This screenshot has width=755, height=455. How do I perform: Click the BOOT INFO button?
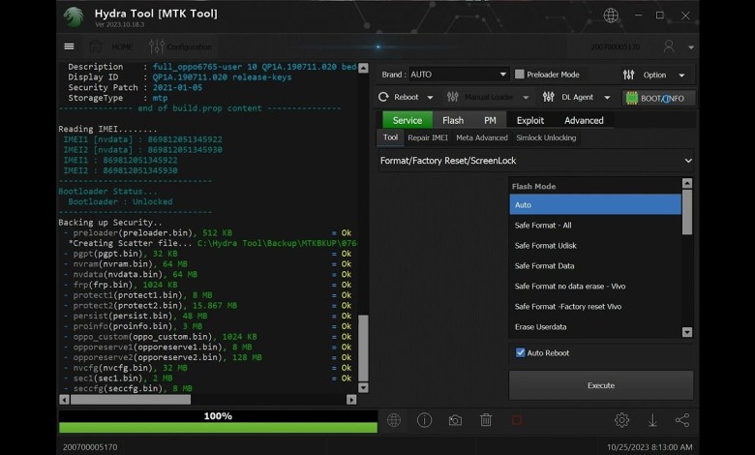pos(659,98)
